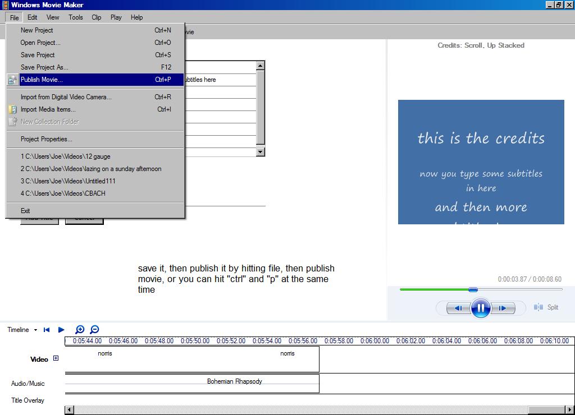
Task: Open the Edit menu
Action: pos(32,17)
